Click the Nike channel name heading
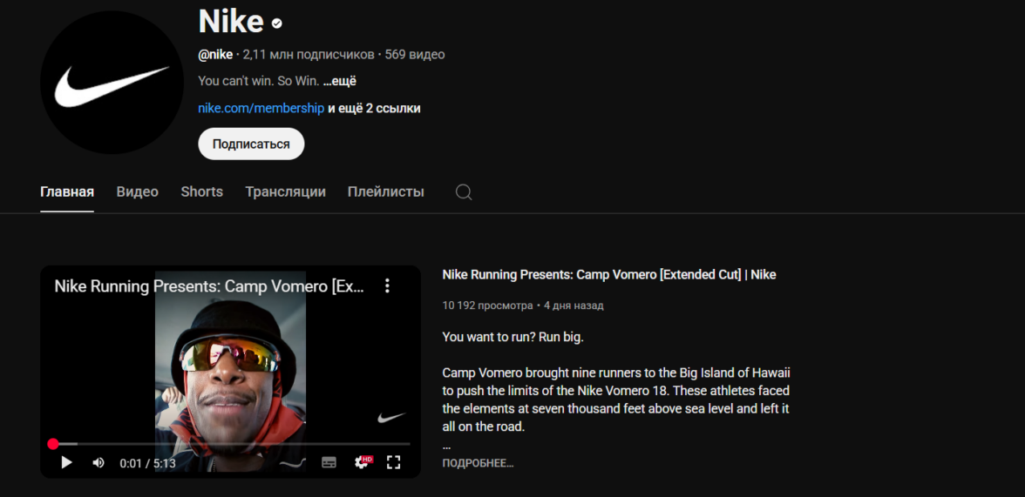 coord(231,22)
